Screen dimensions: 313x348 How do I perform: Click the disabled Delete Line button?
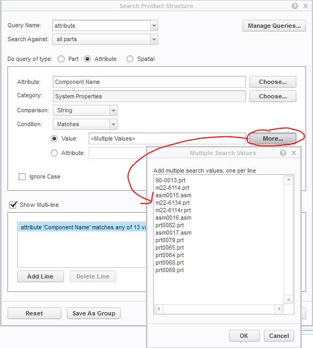point(93,276)
